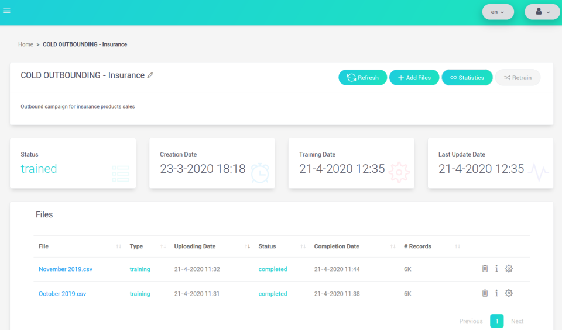Click completion date '21-4-2020 11:44'
Screen dimensions: 562x330
click(337, 269)
